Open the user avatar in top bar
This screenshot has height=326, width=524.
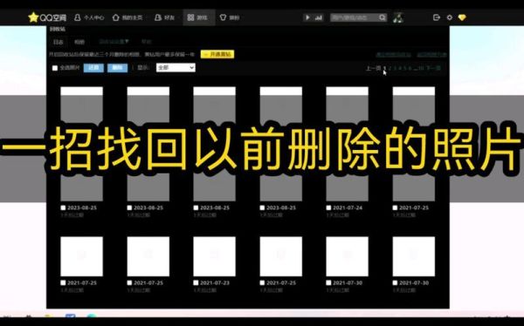pos(398,17)
